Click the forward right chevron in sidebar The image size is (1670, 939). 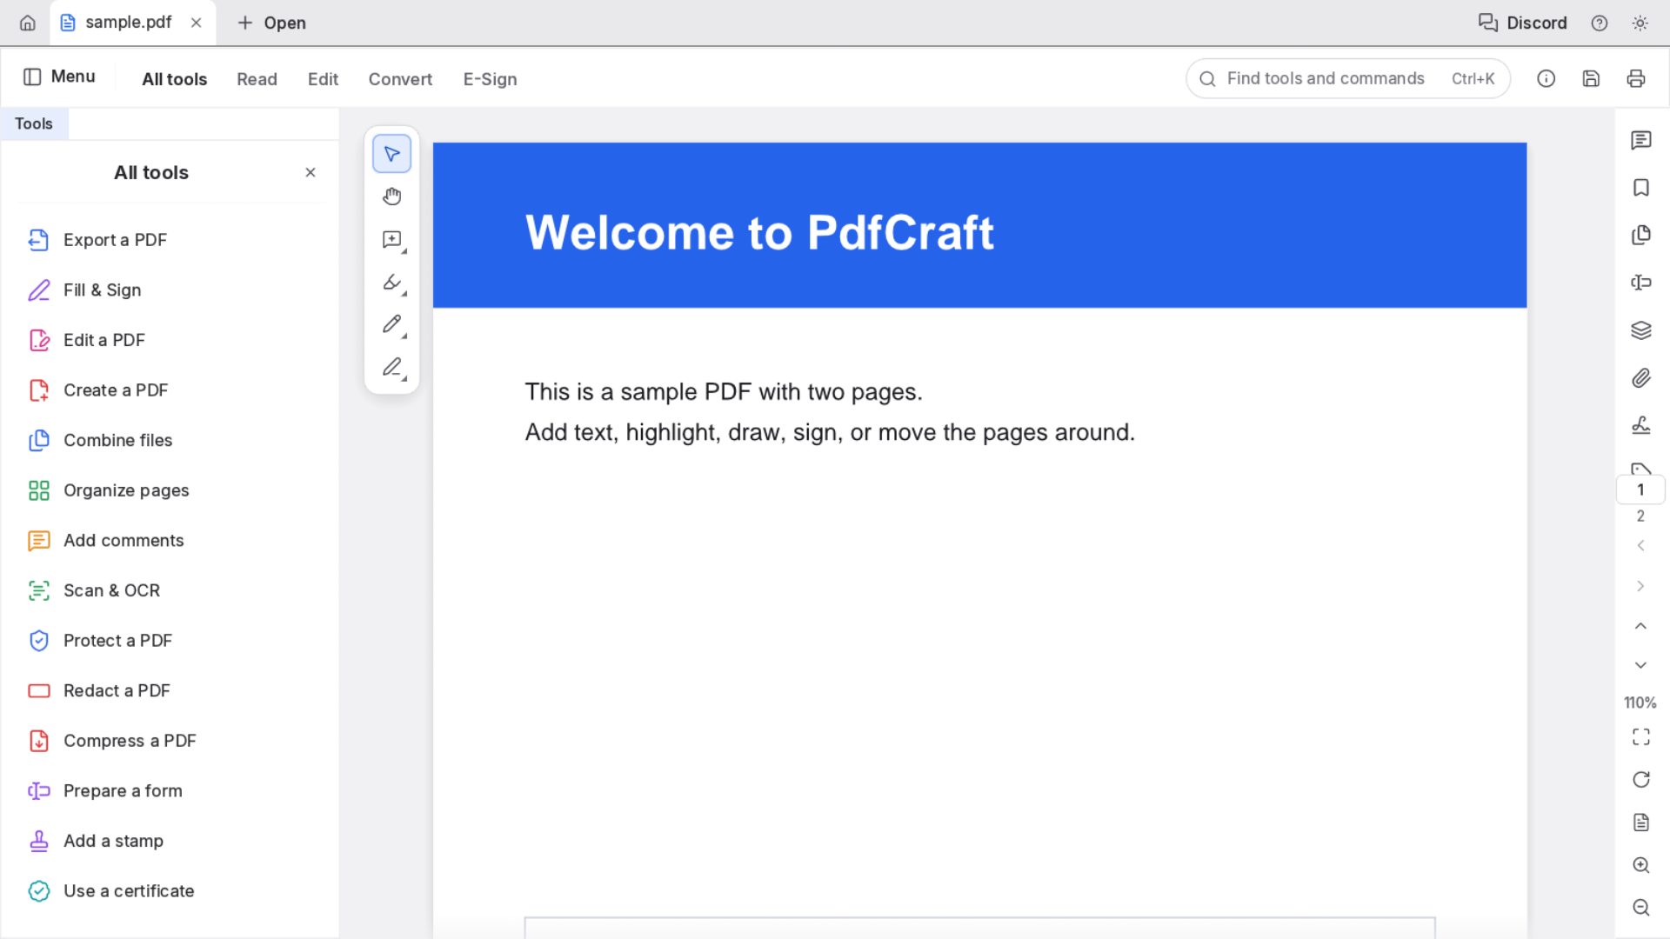(1640, 587)
